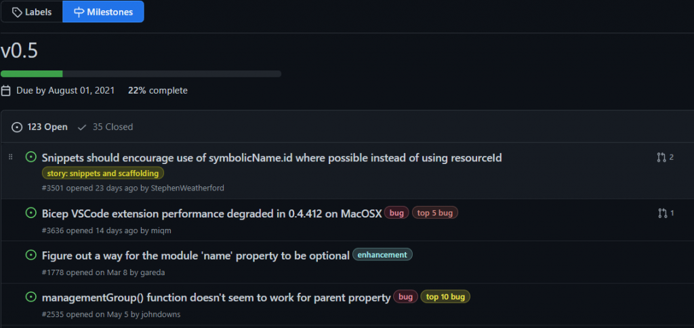Click the open issue icon for issue #1778
Image resolution: width=694 pixels, height=328 pixels.
click(x=30, y=255)
